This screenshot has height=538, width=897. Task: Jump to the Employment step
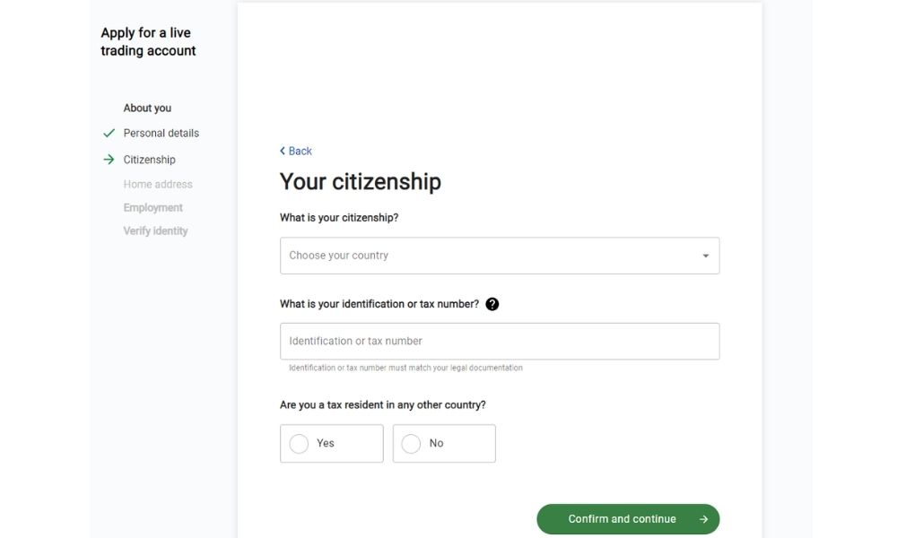click(153, 207)
